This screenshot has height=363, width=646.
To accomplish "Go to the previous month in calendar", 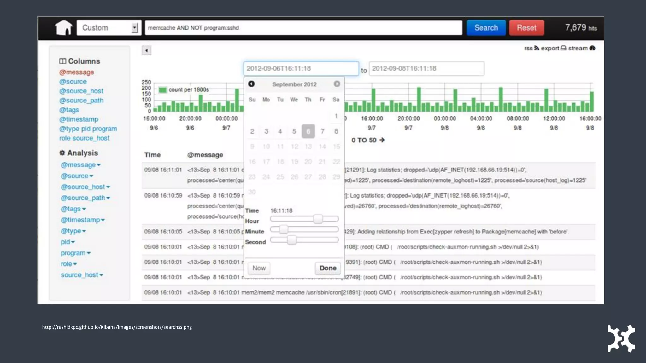I will (251, 84).
